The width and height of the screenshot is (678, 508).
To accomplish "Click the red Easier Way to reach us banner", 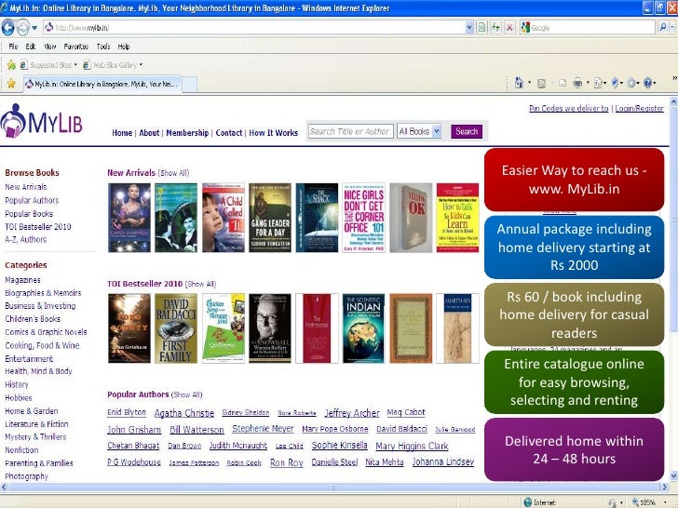I will click(x=575, y=180).
